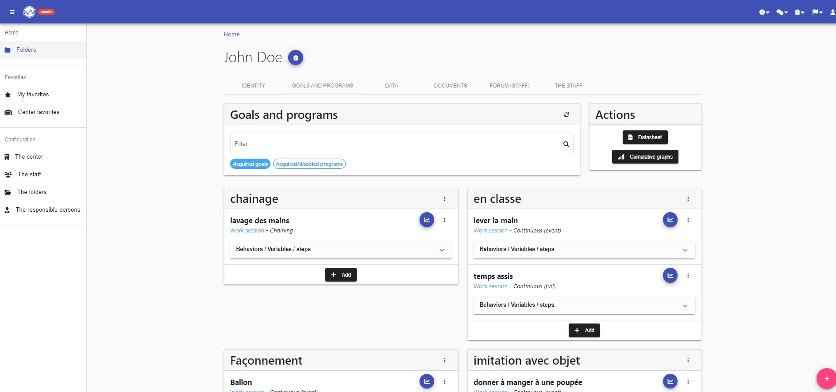
Task: Follow the Home breadcrumb link
Action: click(231, 34)
